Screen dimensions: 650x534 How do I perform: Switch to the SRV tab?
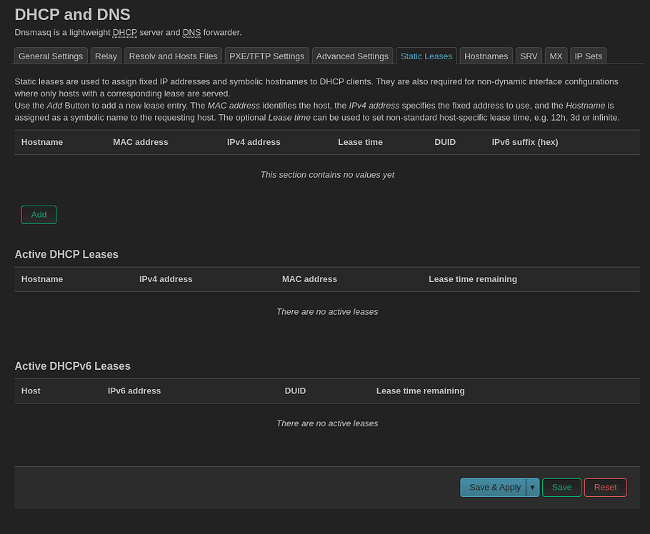click(529, 56)
